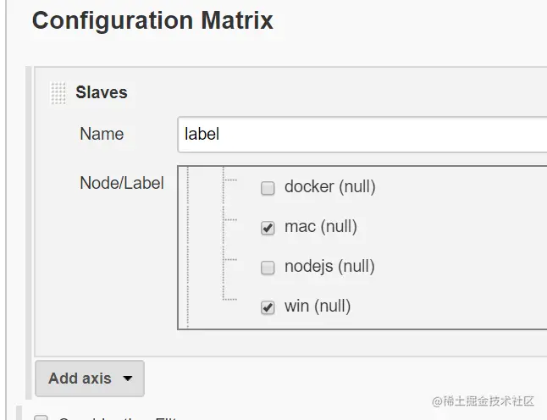Screen dimensions: 547x420
Task: Click the Add axis button
Action: click(x=80, y=379)
